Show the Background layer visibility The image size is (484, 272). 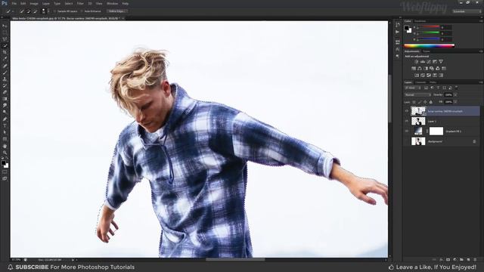pyautogui.click(x=407, y=141)
